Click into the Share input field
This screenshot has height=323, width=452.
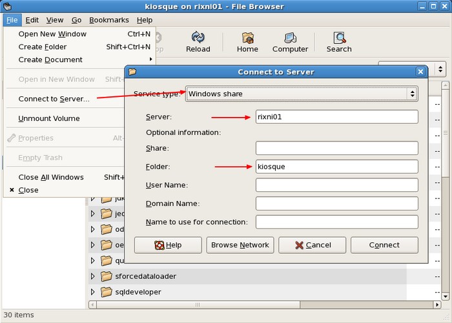coord(336,148)
